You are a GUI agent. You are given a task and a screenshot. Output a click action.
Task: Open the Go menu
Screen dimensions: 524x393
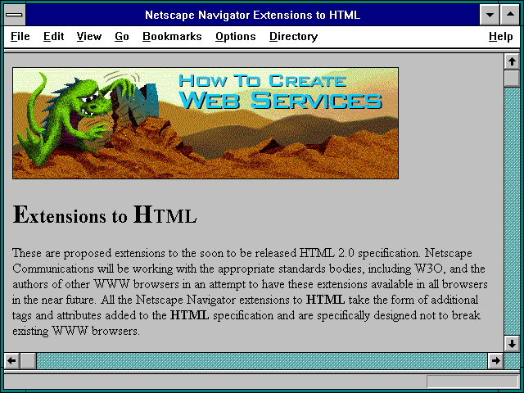pos(122,36)
